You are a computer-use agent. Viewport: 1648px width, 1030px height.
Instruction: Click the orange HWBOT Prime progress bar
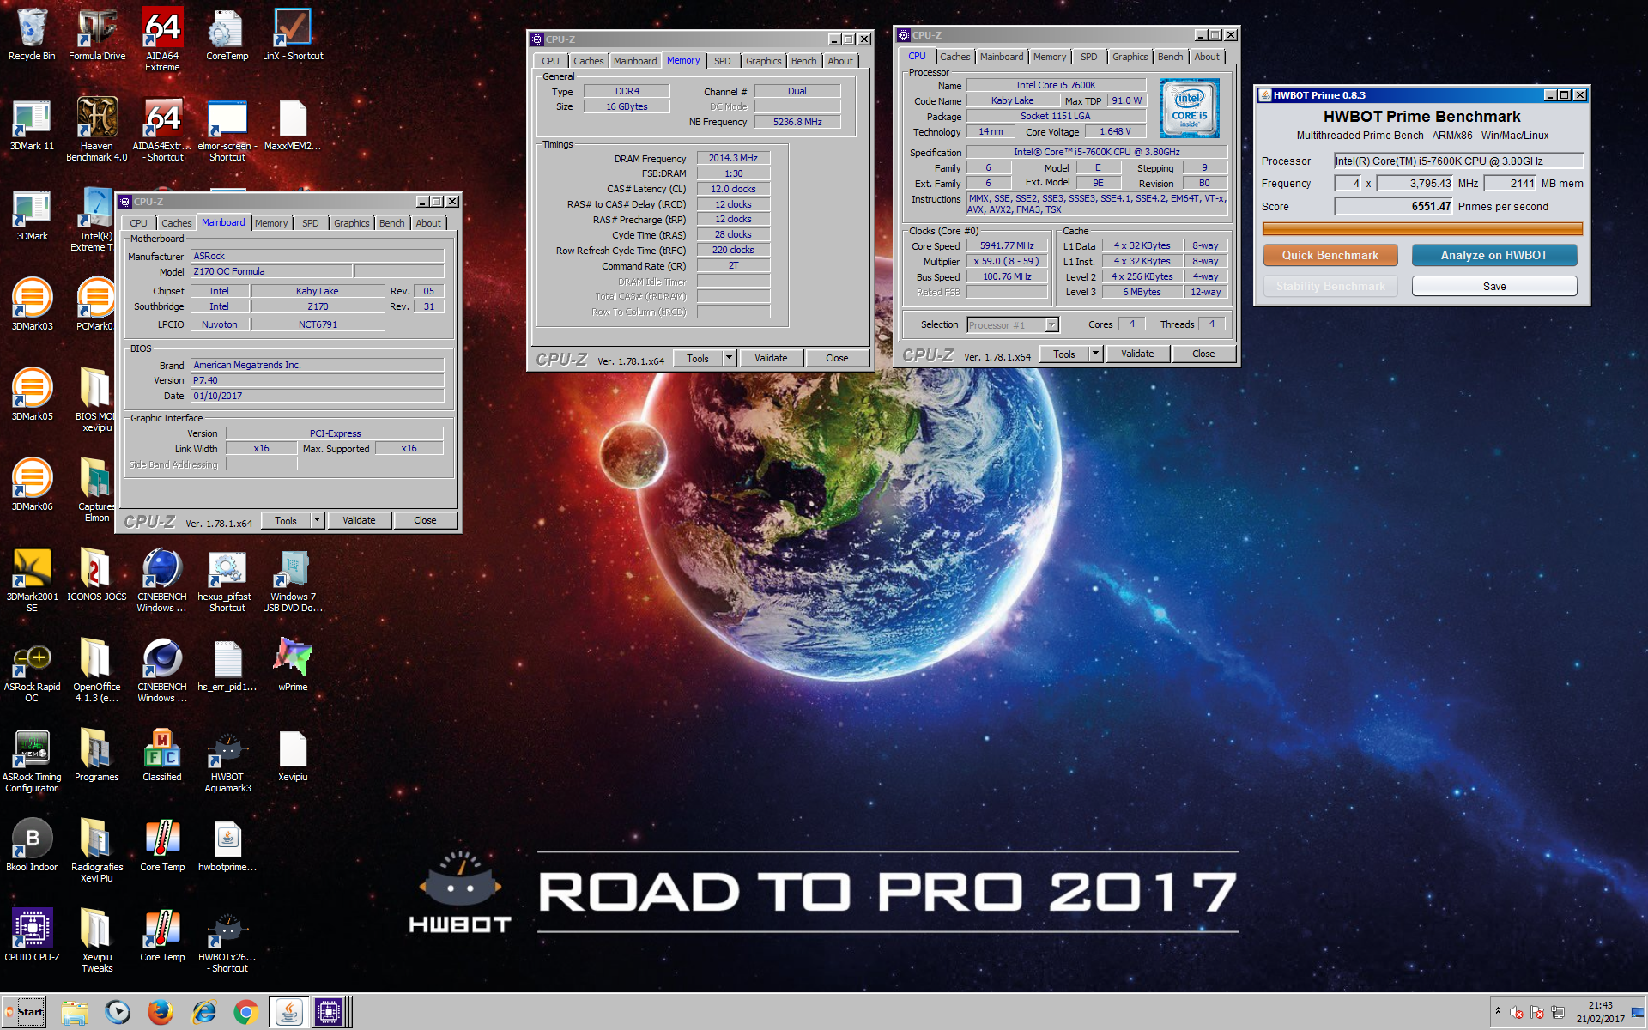coord(1422,229)
